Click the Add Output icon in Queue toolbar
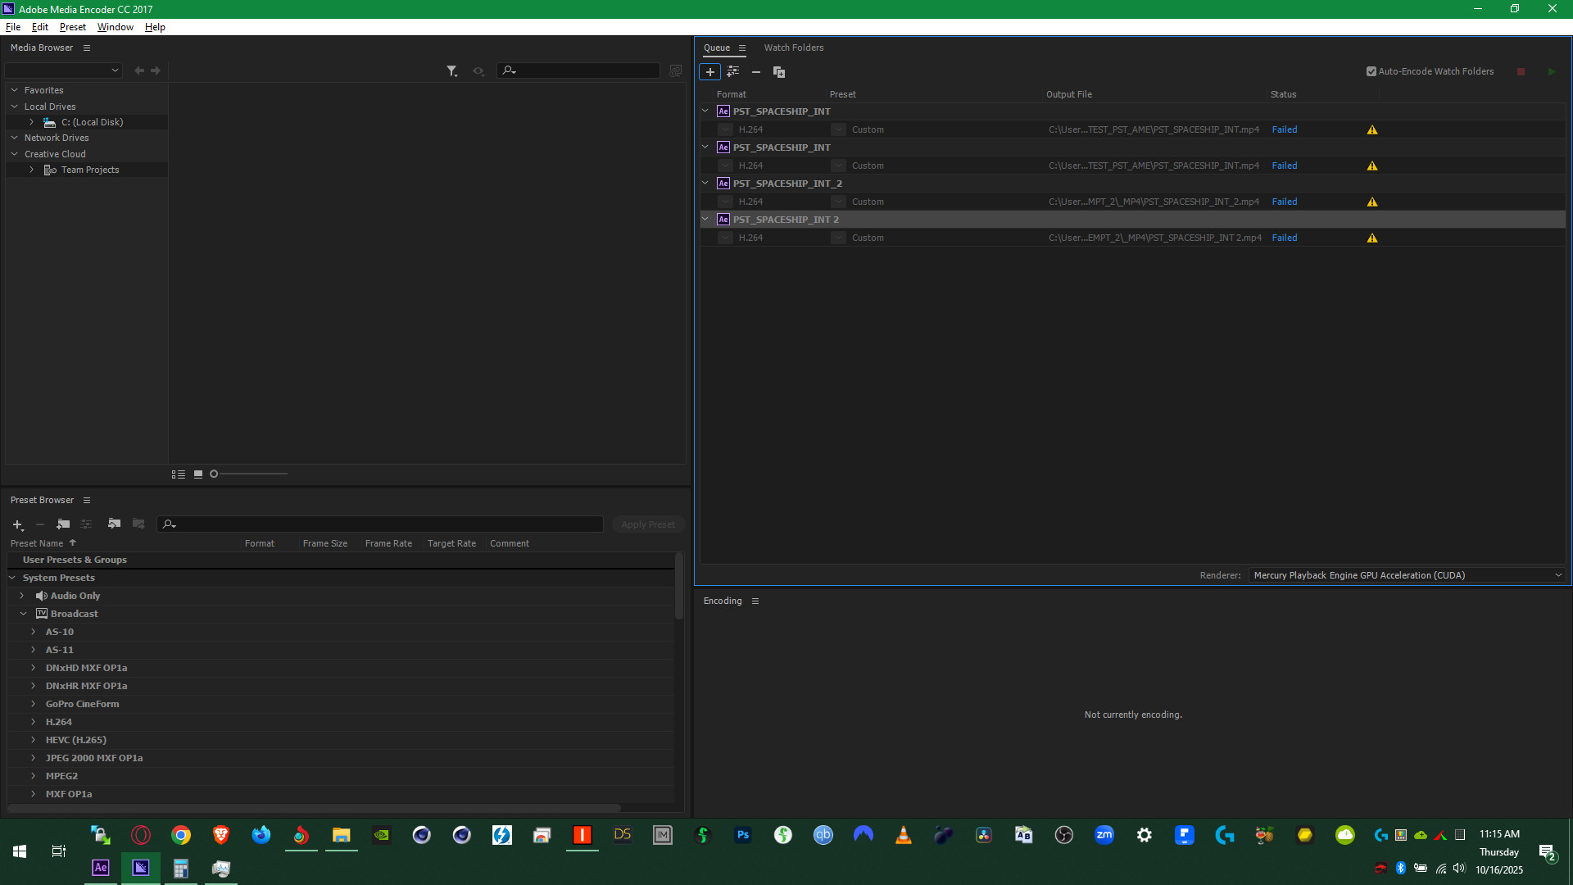Screen dimensions: 1573x885 tap(732, 72)
